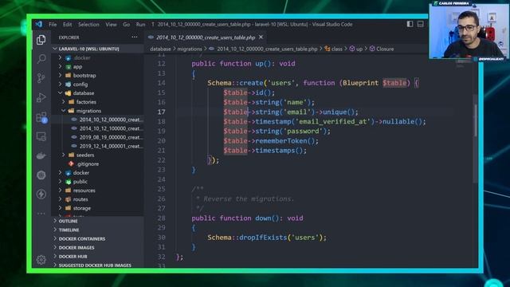Click the file name breadcrumb

coord(267,49)
